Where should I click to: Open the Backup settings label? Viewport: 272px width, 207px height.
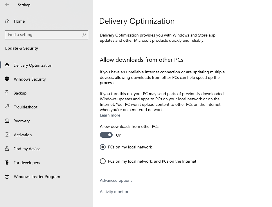[x=20, y=93]
